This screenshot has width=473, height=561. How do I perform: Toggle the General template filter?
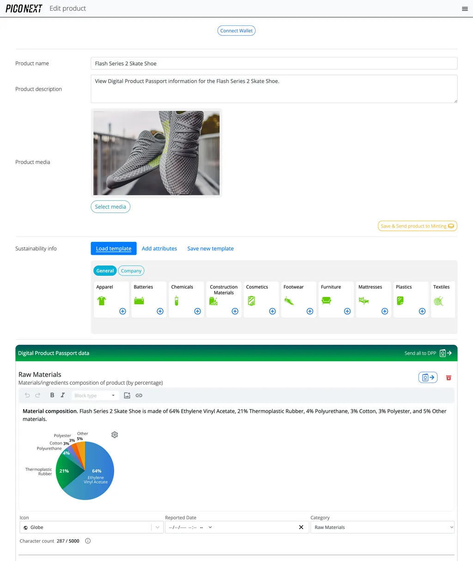(105, 271)
